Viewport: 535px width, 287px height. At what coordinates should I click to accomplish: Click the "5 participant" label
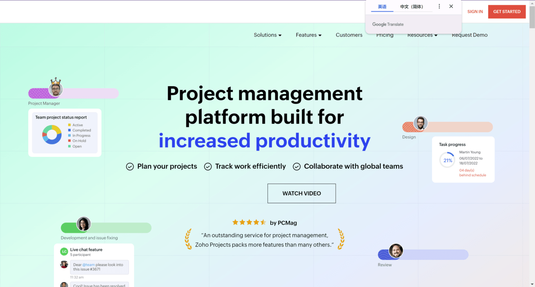(x=80, y=255)
